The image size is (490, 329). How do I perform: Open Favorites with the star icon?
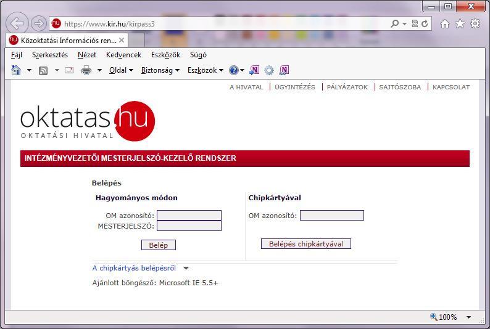click(460, 23)
